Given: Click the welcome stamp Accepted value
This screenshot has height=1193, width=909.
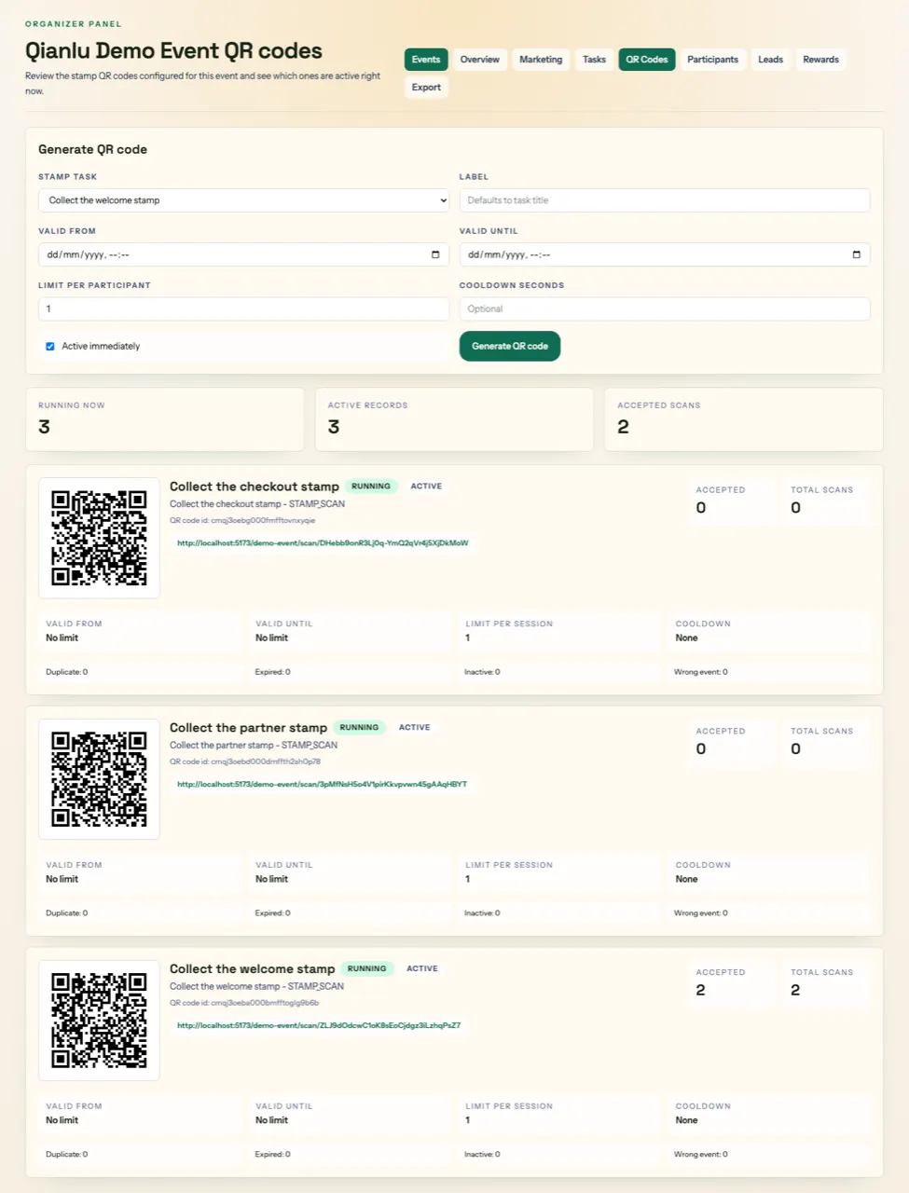Looking at the screenshot, I should click(x=701, y=991).
